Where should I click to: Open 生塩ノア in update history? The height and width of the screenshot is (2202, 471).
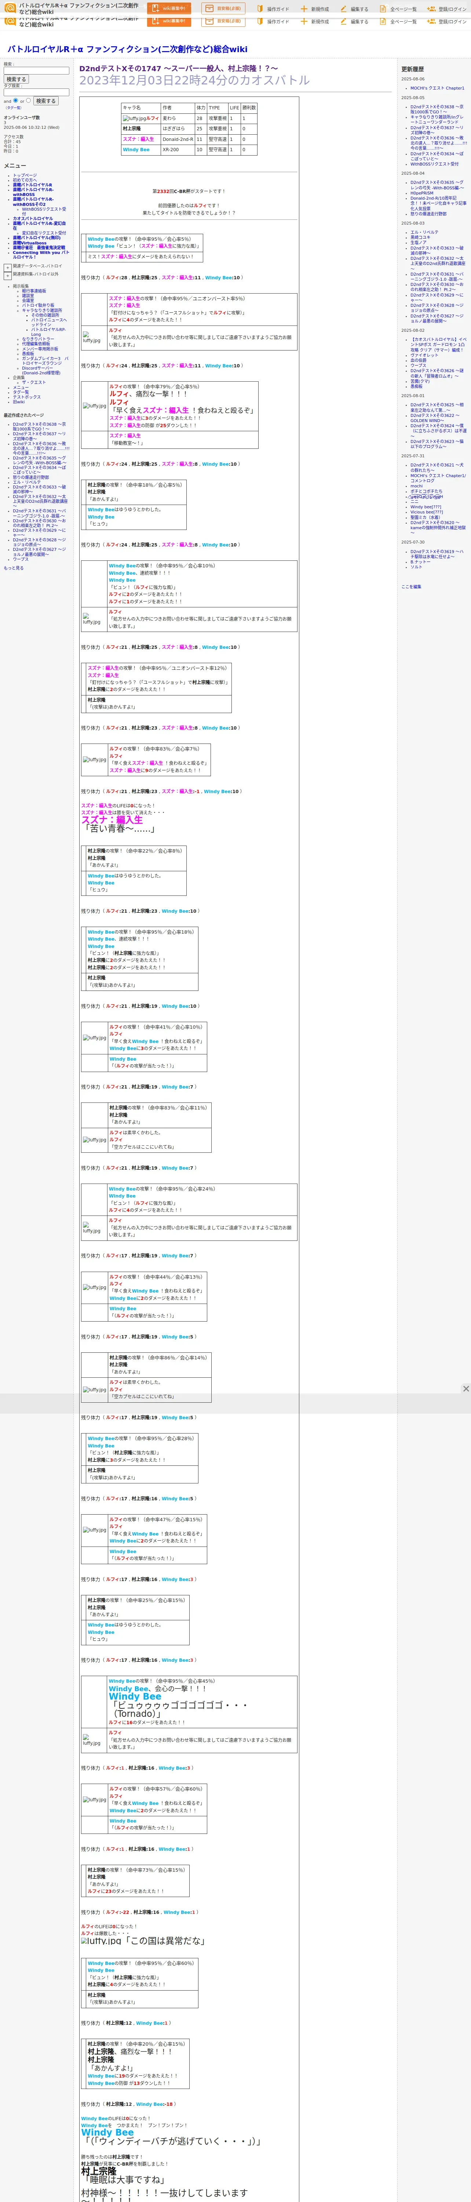tap(418, 242)
